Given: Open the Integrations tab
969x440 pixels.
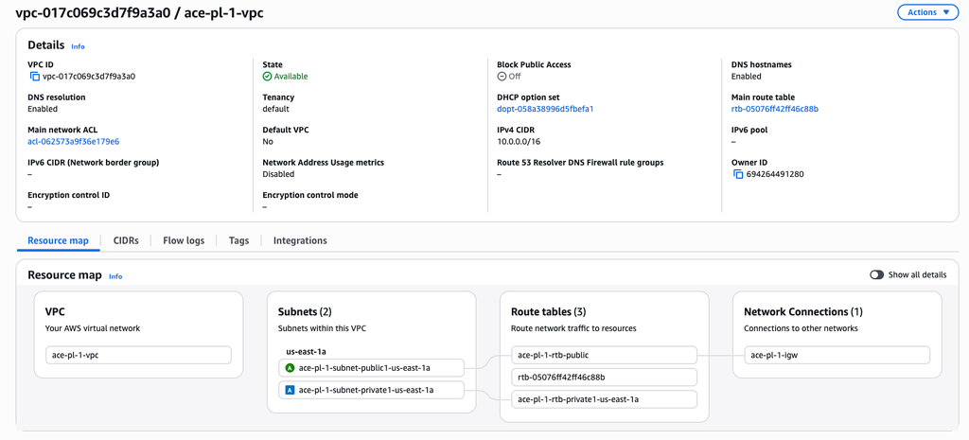Looking at the screenshot, I should pos(300,240).
